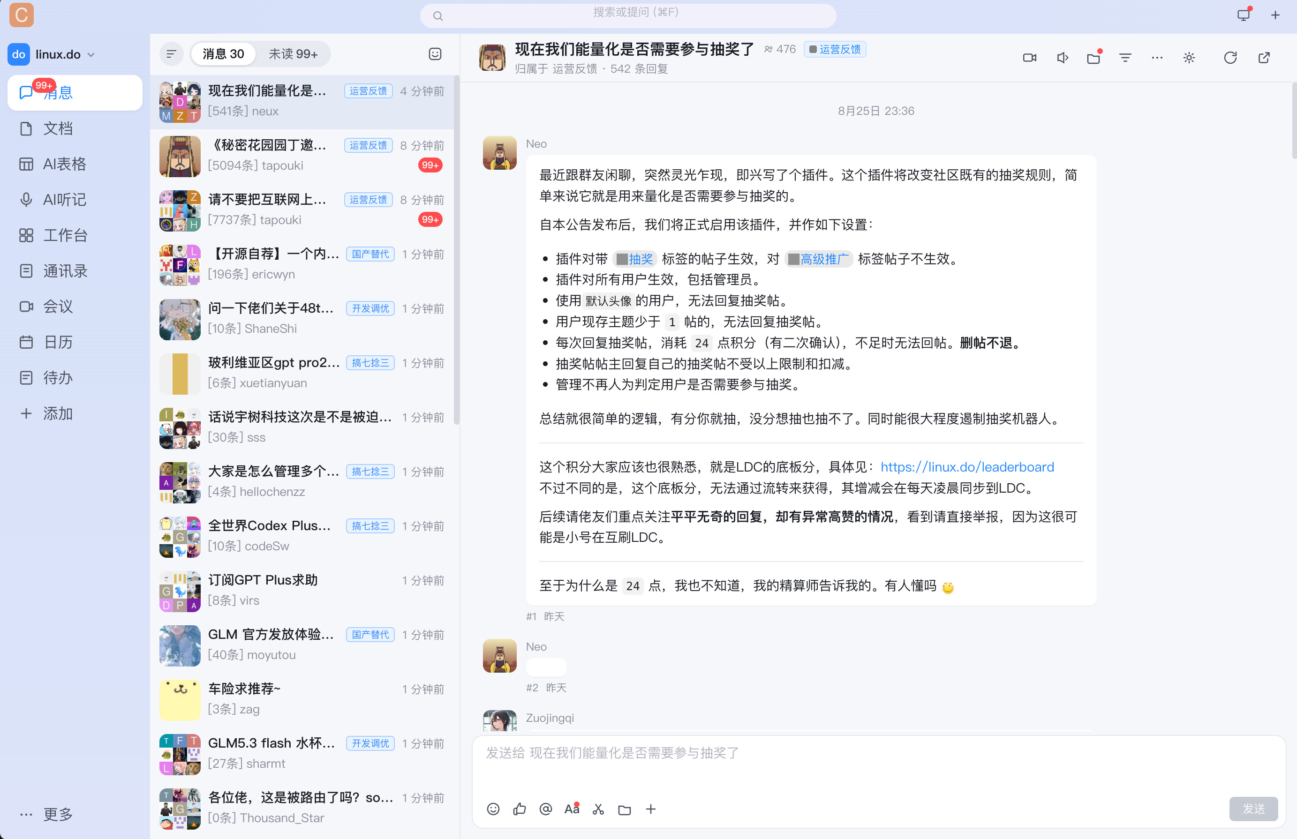The height and width of the screenshot is (839, 1297).
Task: Click the speaker mute icon in header
Action: pyautogui.click(x=1062, y=58)
